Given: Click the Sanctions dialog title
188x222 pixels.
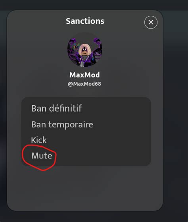Looking at the screenshot, I should 85,21.
